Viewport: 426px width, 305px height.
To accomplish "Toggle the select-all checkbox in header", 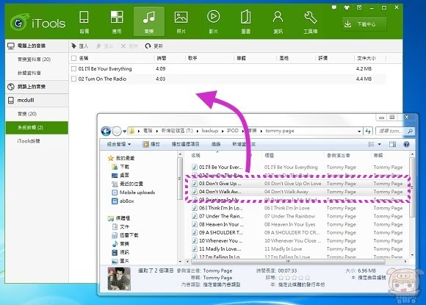I will [73, 58].
